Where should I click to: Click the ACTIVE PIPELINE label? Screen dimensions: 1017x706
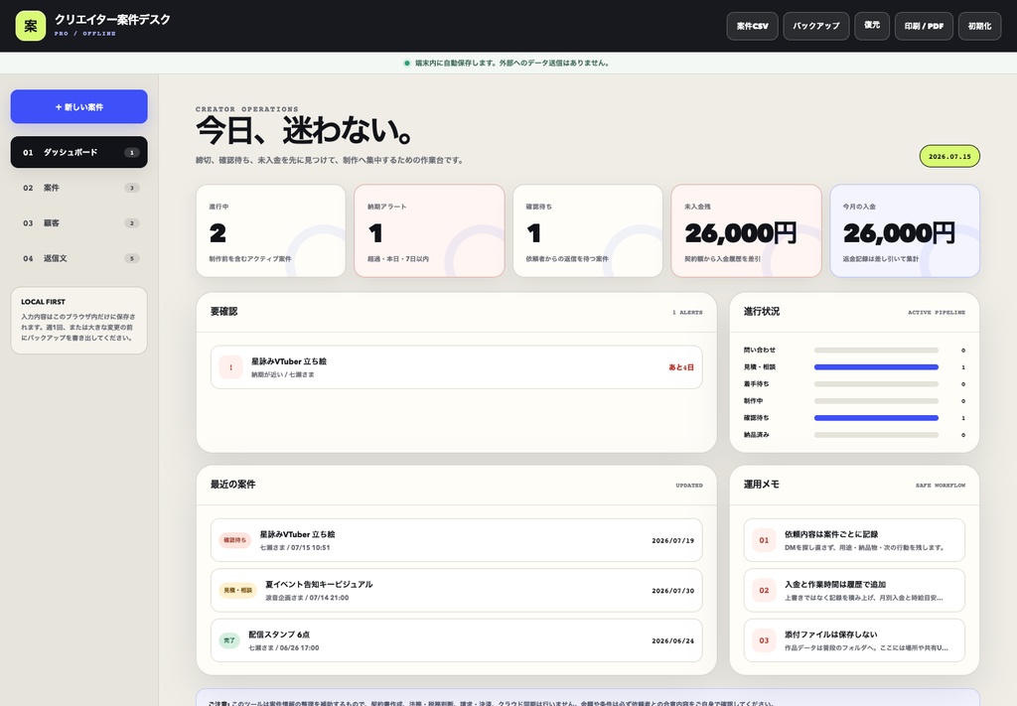[937, 313]
